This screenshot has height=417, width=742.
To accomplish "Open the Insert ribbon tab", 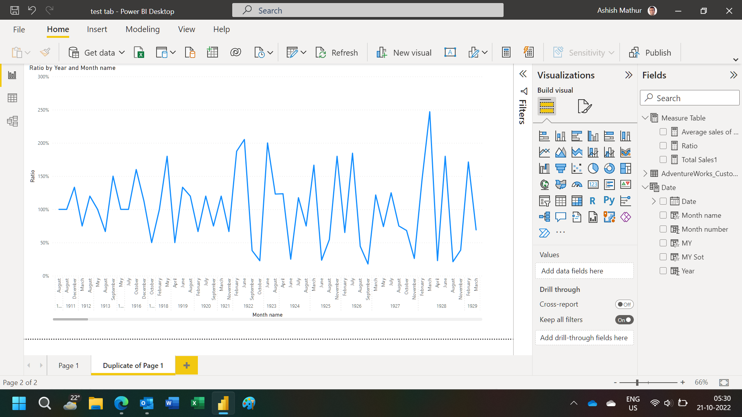I will (97, 29).
